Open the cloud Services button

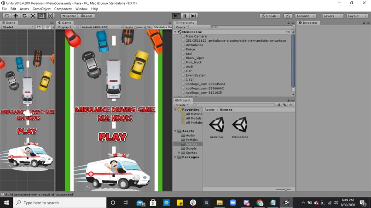(x=288, y=16)
